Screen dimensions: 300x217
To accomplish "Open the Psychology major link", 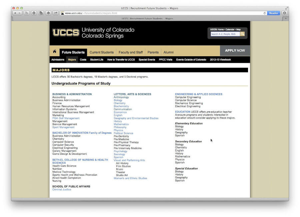I will [120, 151].
